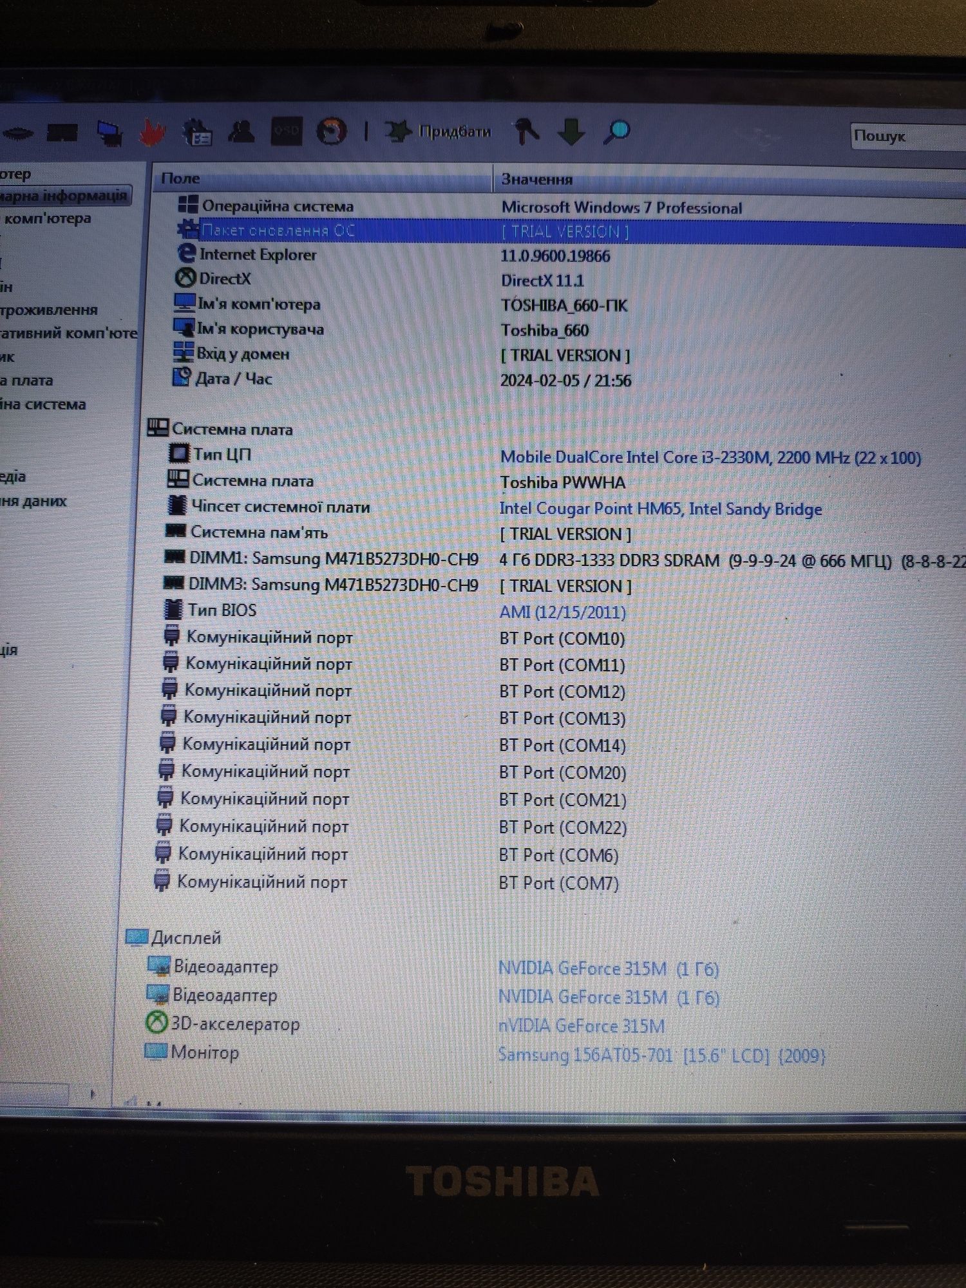
Task: Click the users silhouette toolbar icon
Action: 241,131
